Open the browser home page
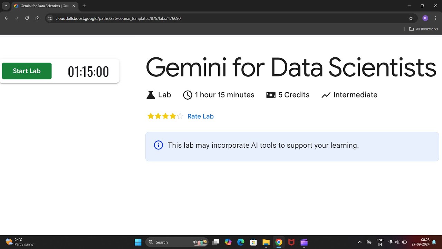This screenshot has height=249, width=442. click(37, 18)
